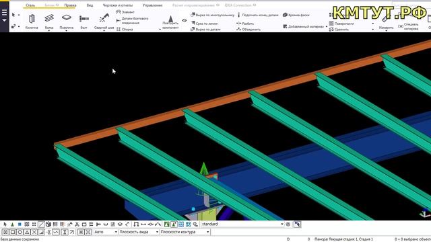Screen dimensions: 431x242
Task: Toggle the circle snap to centers switch
Action: (20, 232)
